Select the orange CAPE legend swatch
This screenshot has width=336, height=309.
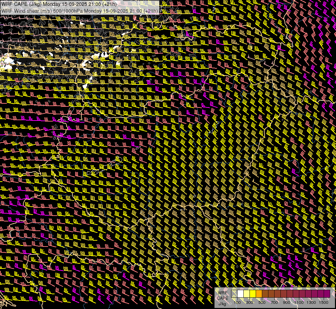pyautogui.click(x=259, y=294)
